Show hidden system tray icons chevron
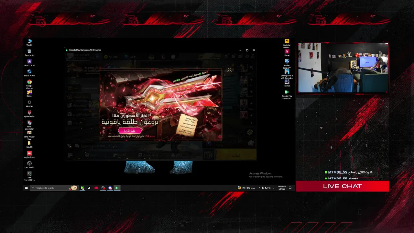The width and height of the screenshot is (414, 233). click(x=259, y=188)
